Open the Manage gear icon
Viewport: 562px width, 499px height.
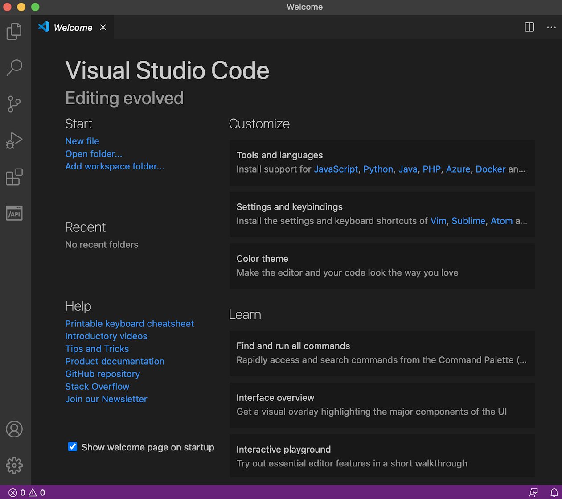[14, 466]
